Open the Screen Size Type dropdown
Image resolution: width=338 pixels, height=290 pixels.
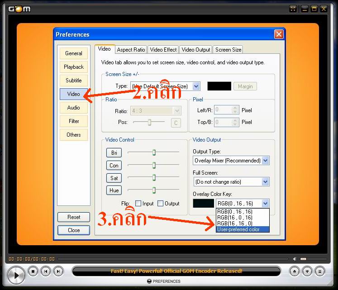pyautogui.click(x=196, y=86)
